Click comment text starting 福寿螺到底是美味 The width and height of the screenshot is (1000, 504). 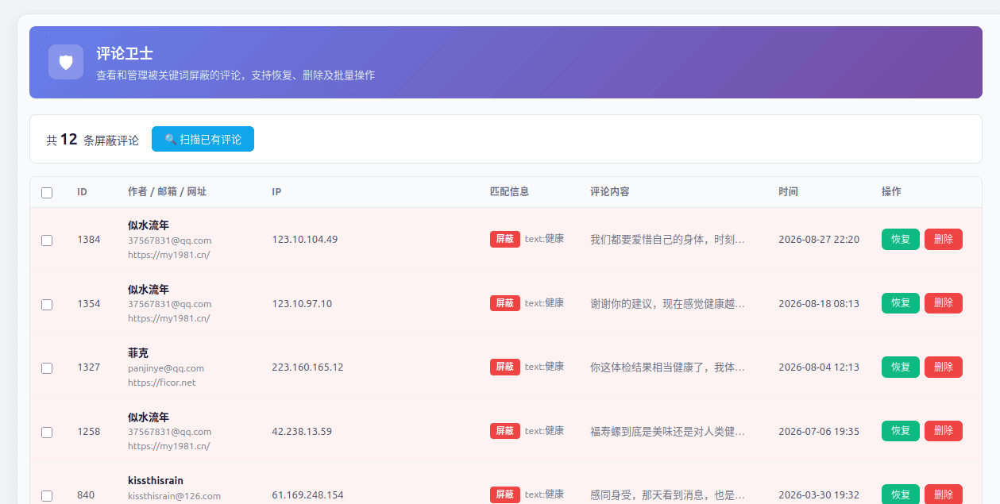(x=667, y=432)
